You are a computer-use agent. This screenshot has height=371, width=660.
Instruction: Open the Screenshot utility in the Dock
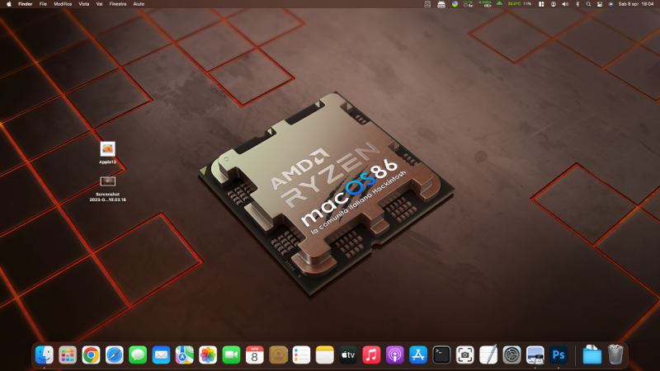coord(465,355)
